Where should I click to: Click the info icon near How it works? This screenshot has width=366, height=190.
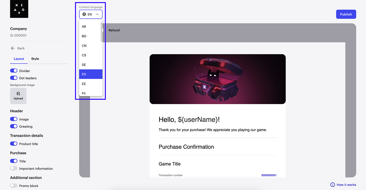332,185
